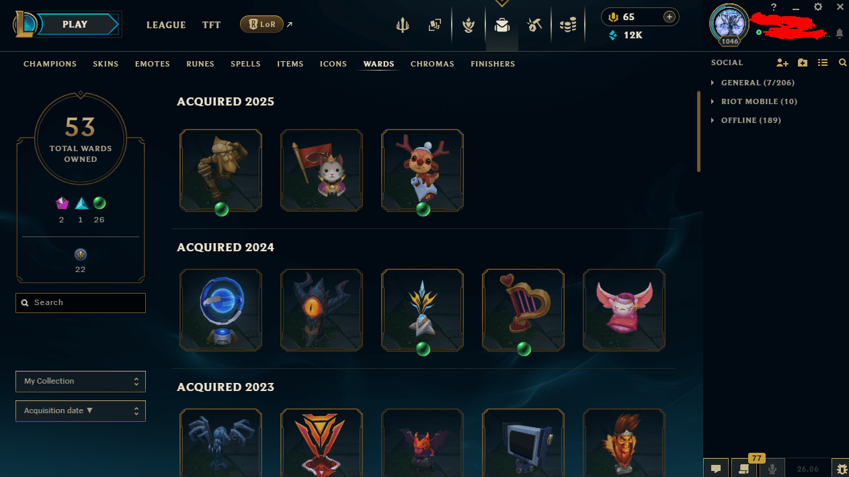Click the wards search field

coord(81,302)
